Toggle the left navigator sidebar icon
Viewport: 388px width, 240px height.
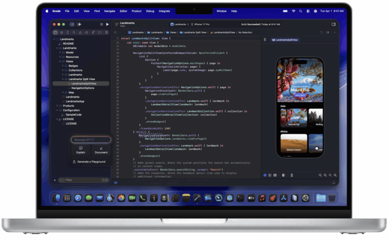click(x=72, y=24)
